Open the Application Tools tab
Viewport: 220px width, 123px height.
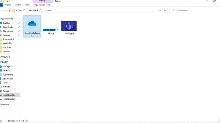tap(43, 5)
